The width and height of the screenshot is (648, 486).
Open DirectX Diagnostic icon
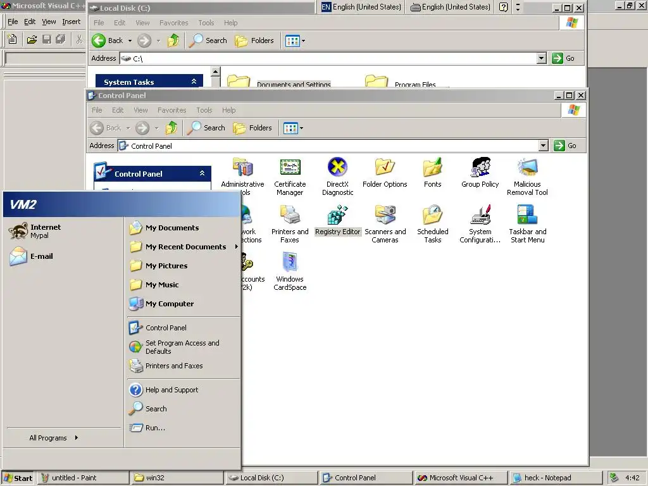click(x=337, y=177)
